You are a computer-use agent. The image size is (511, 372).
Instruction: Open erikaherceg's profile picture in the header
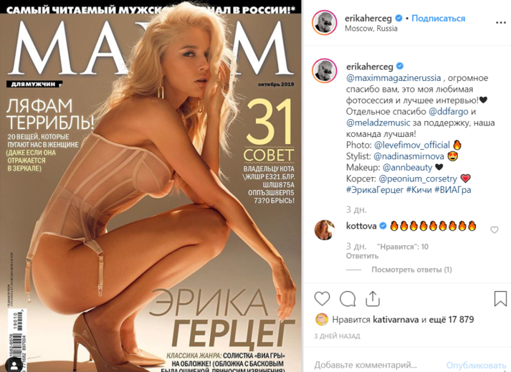point(324,22)
